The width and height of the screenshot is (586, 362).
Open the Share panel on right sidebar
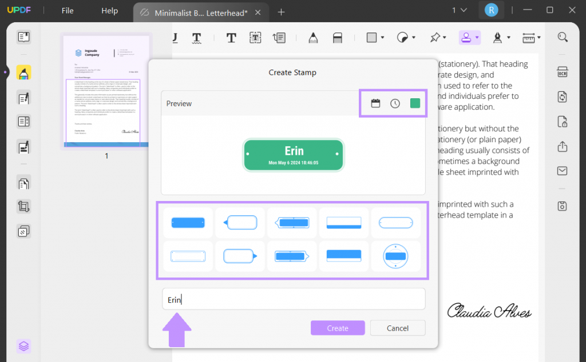[x=563, y=146]
